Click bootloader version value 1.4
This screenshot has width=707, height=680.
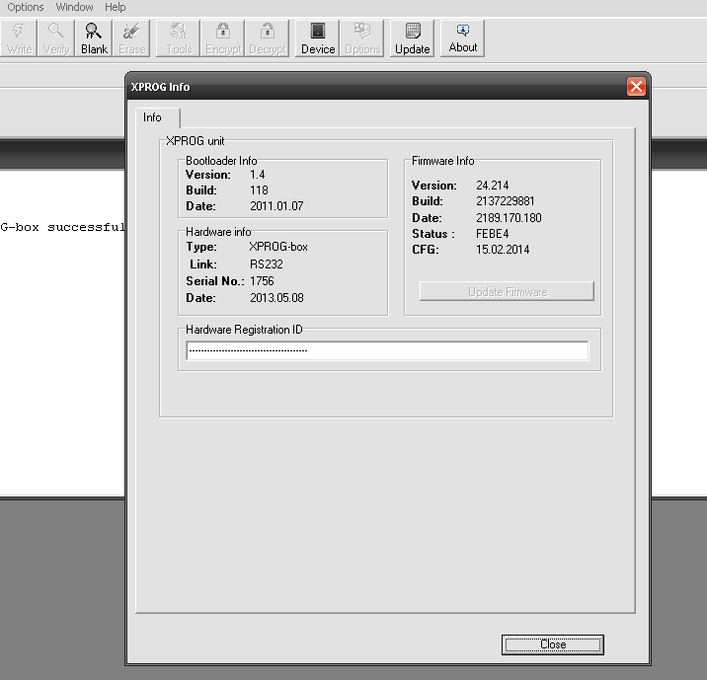click(258, 175)
